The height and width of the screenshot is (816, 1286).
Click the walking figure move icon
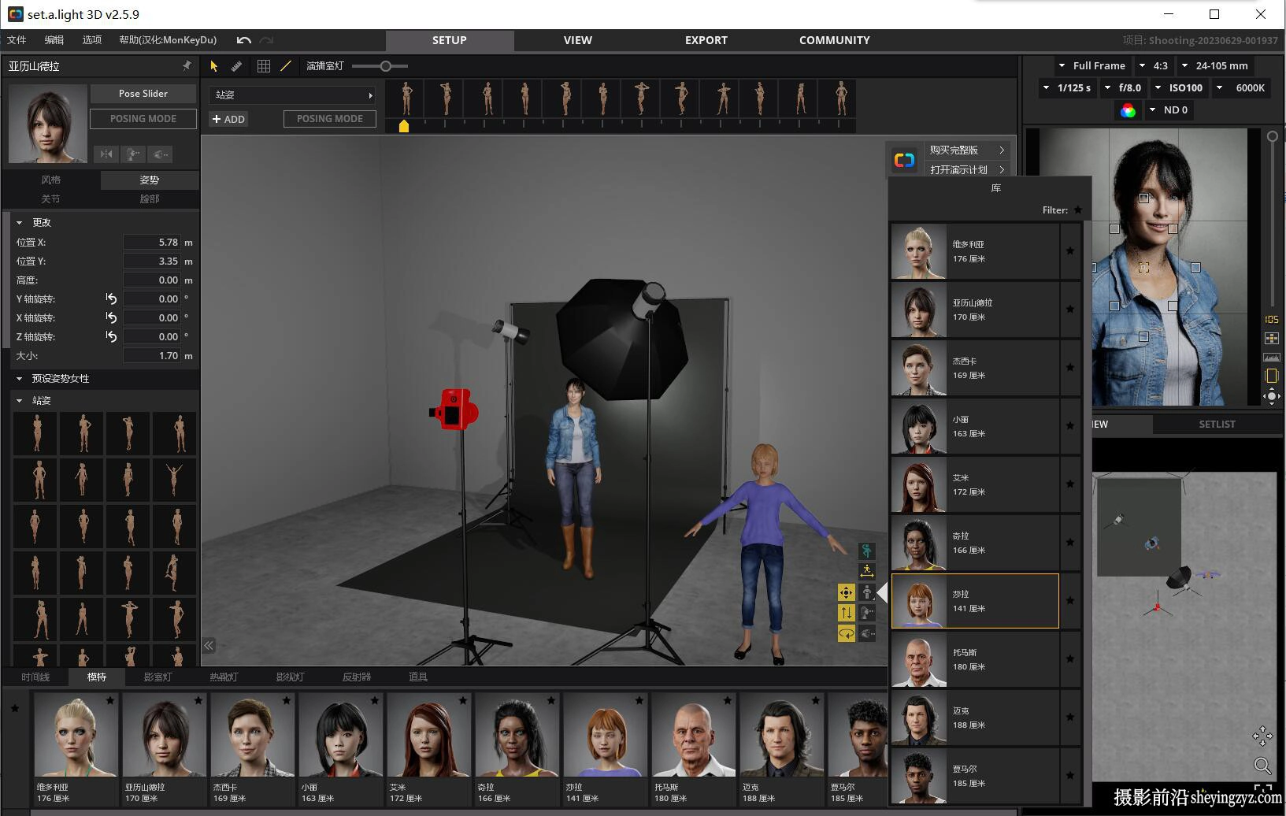click(x=866, y=572)
